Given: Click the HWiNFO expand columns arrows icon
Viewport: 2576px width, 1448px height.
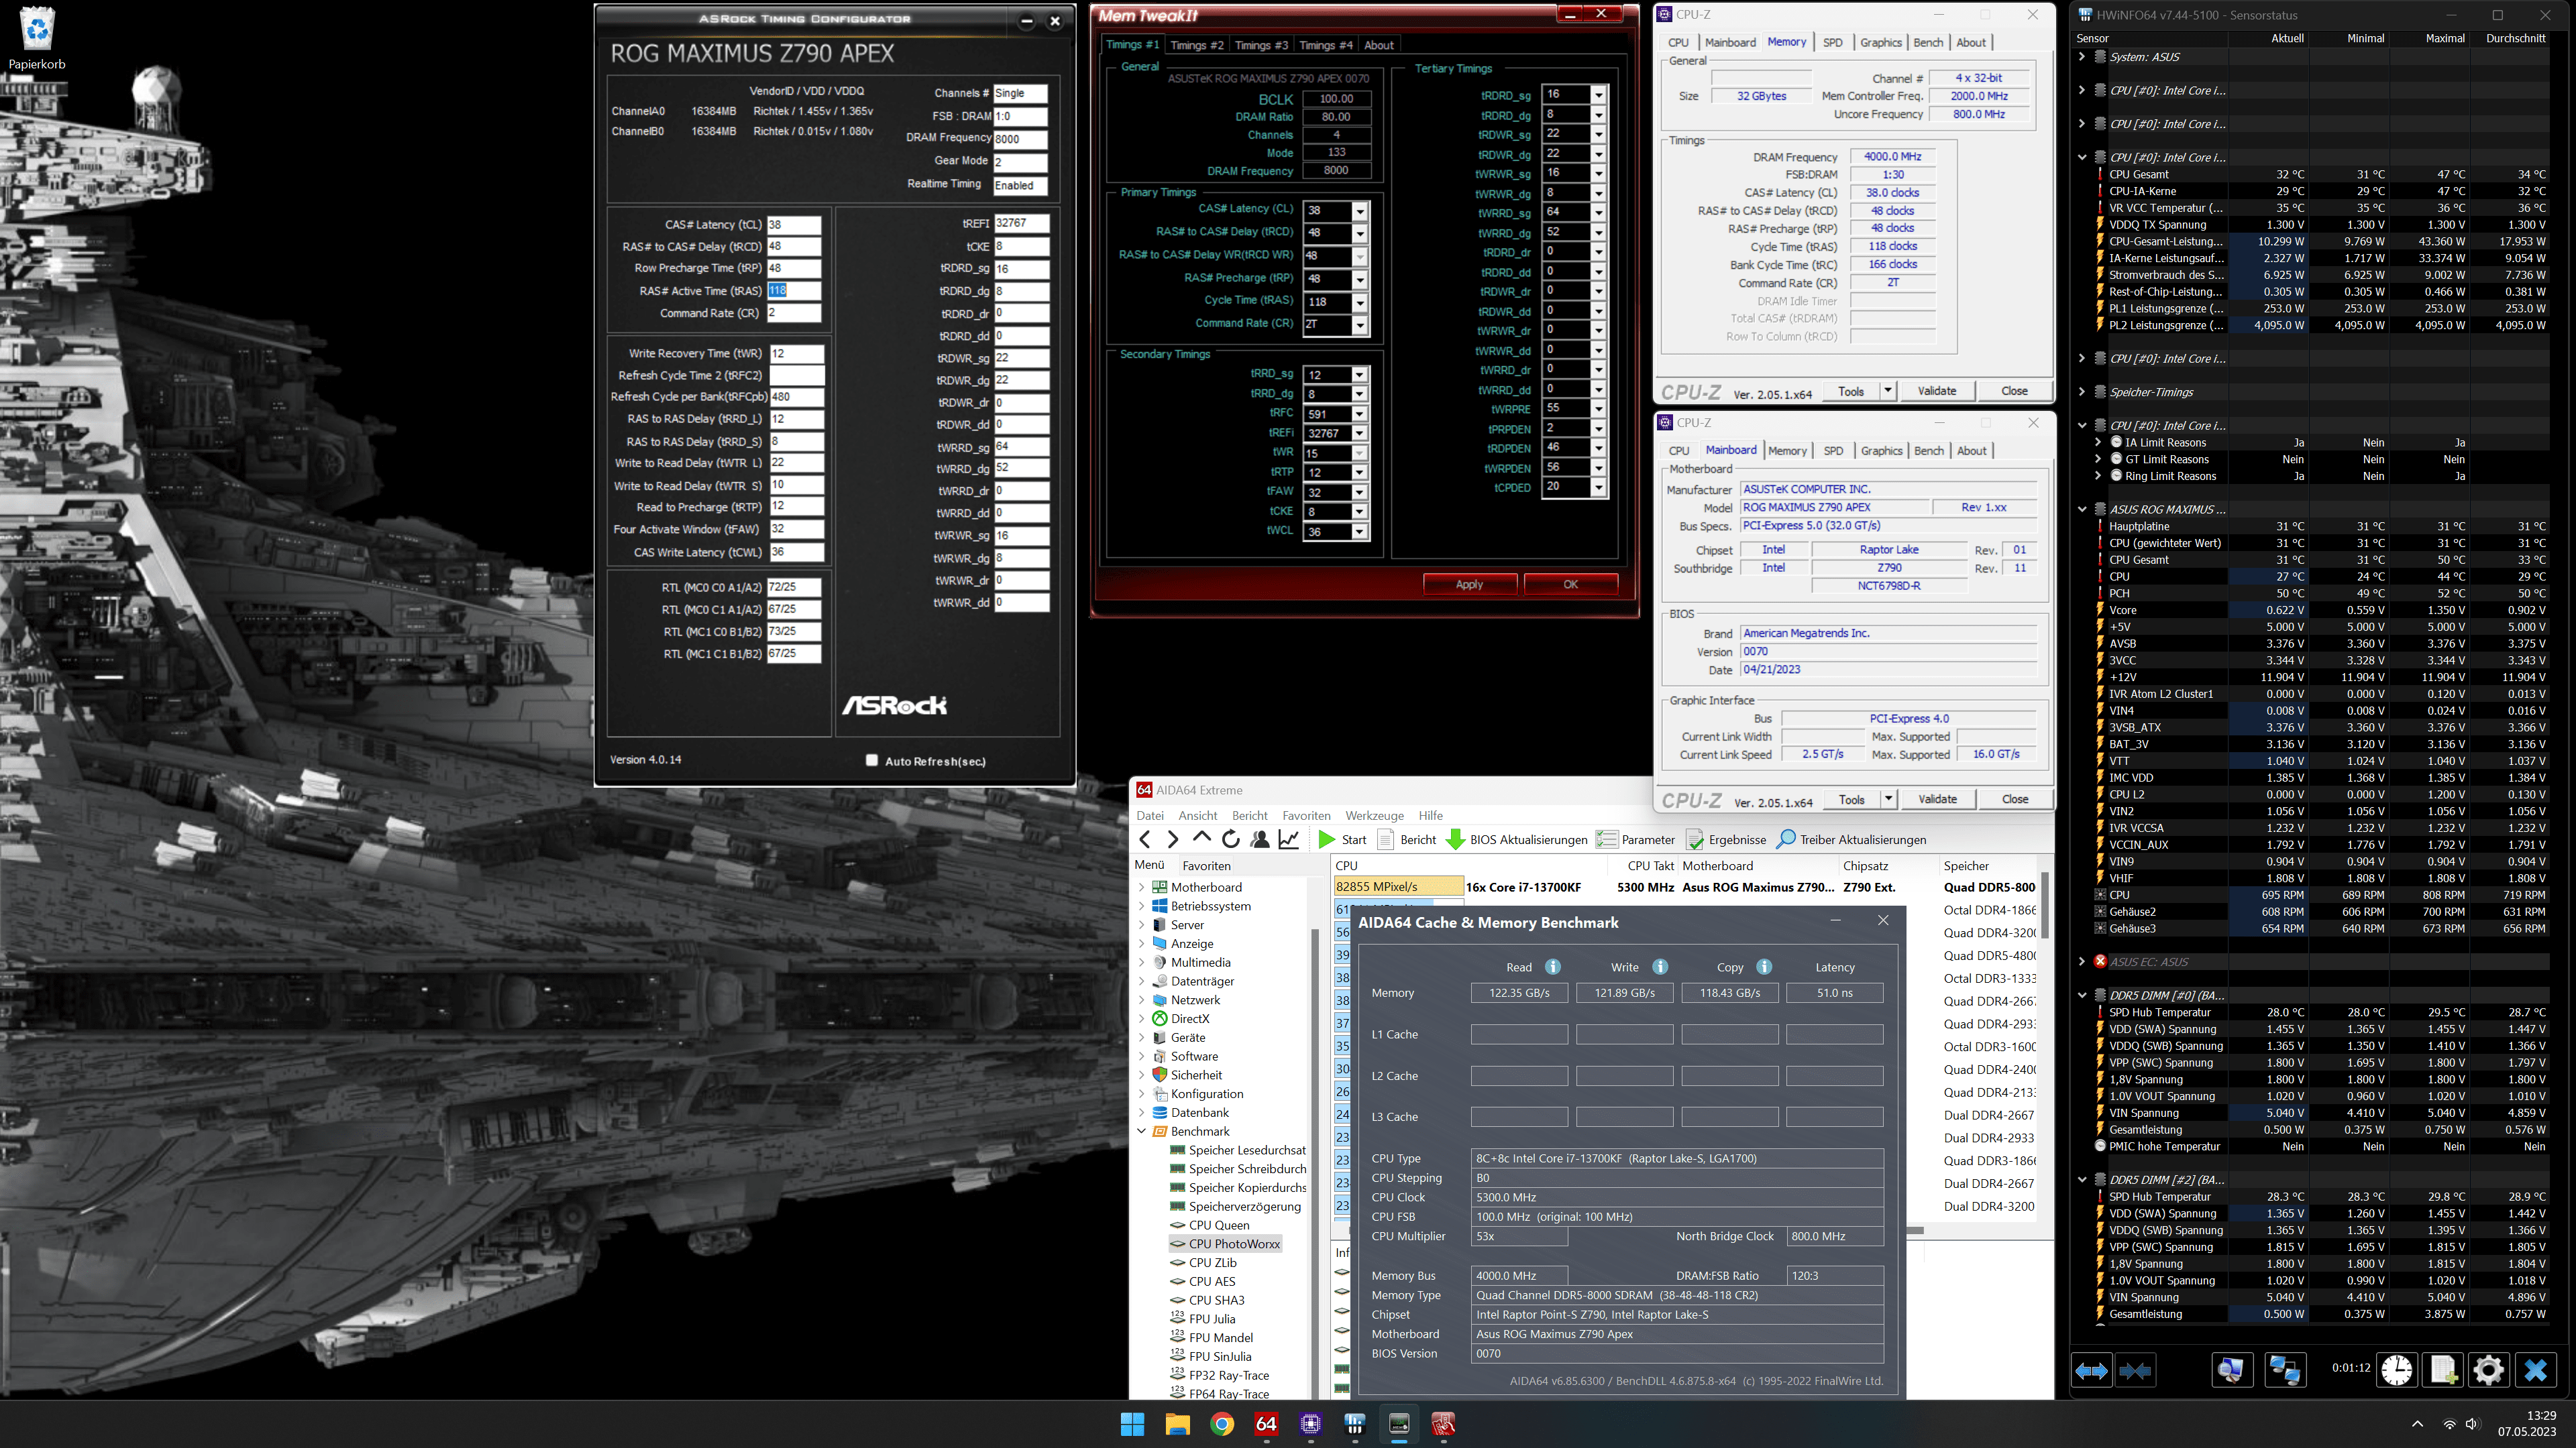Looking at the screenshot, I should pos(2091,1370).
